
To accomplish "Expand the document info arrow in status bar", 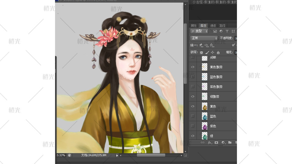I will pos(117,155).
